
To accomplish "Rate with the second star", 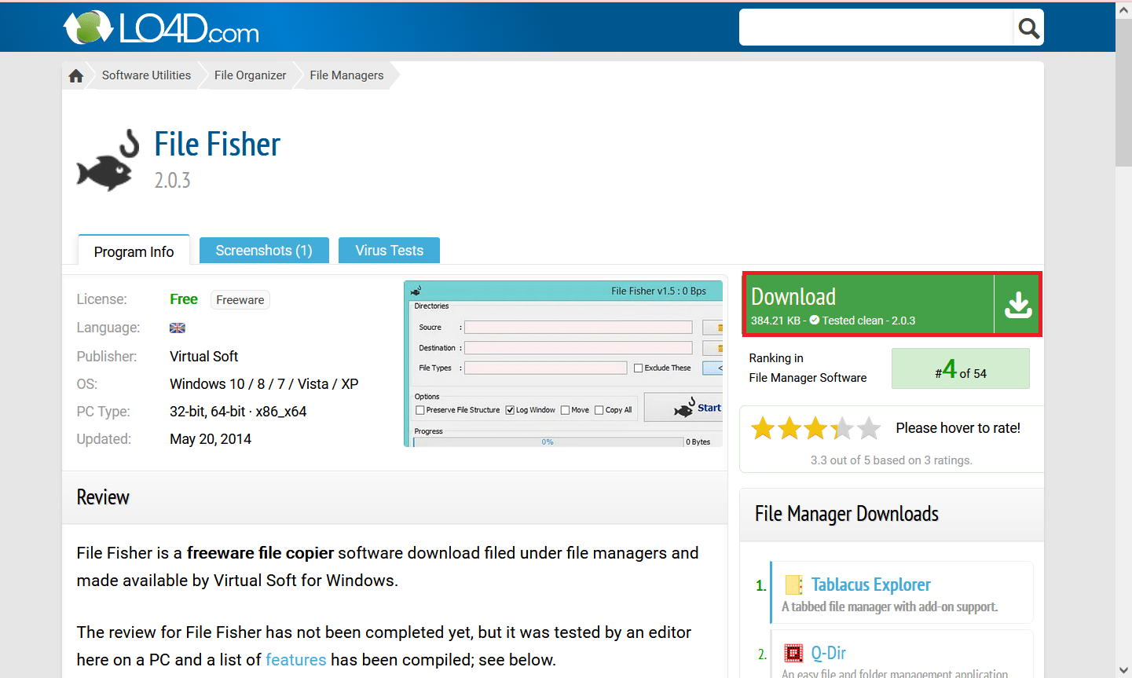I will point(789,428).
